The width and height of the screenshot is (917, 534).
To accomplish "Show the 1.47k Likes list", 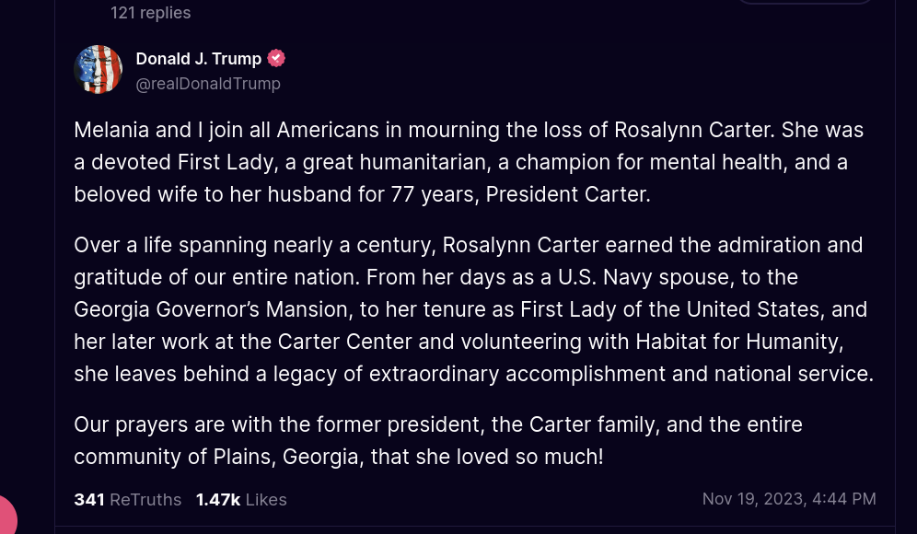I will click(241, 500).
